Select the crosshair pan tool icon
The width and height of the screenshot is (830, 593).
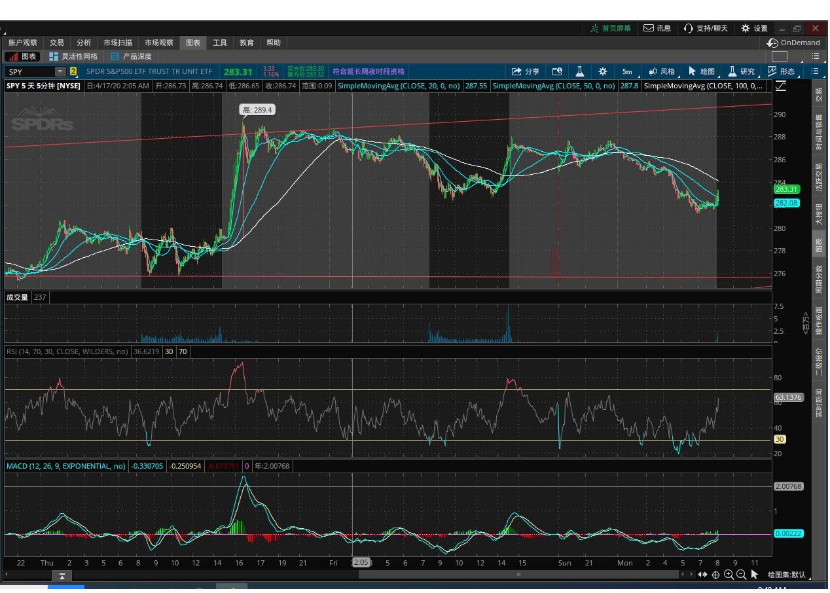pyautogui.click(x=715, y=575)
